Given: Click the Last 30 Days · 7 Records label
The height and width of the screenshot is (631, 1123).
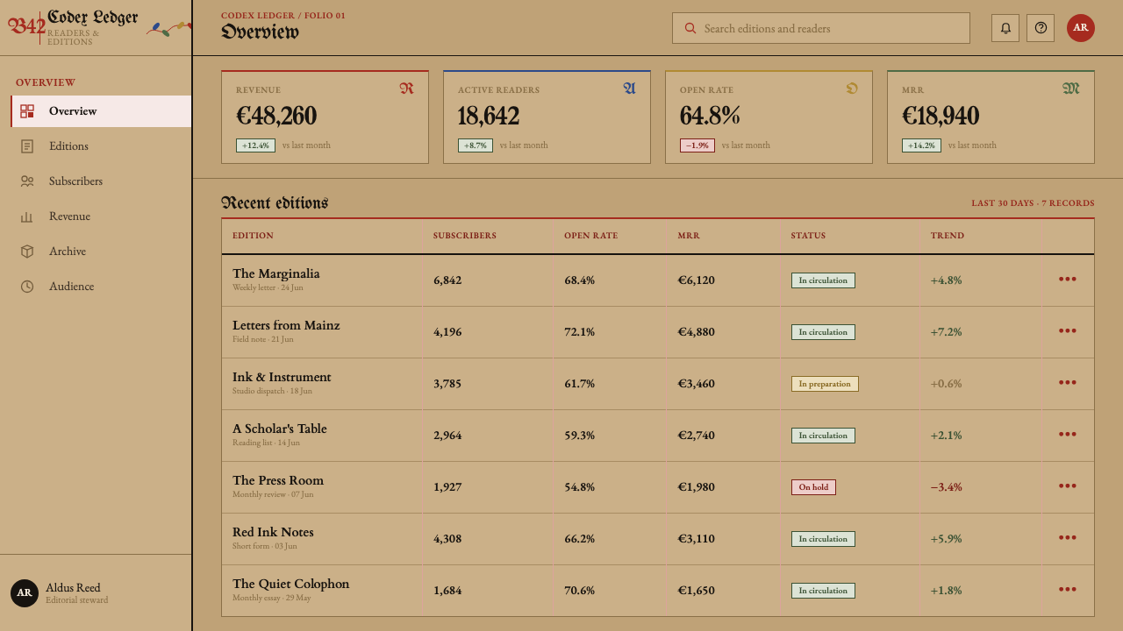Looking at the screenshot, I should click(x=1033, y=203).
